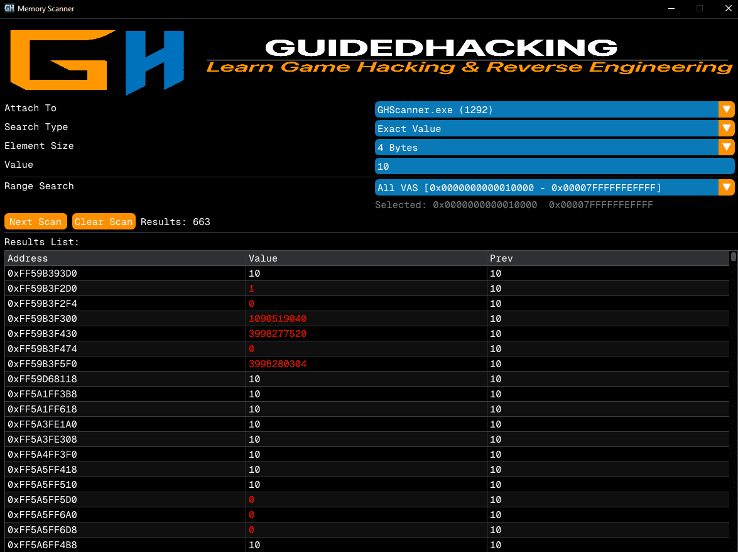Expand the Search Type dropdown arrow

pos(726,129)
